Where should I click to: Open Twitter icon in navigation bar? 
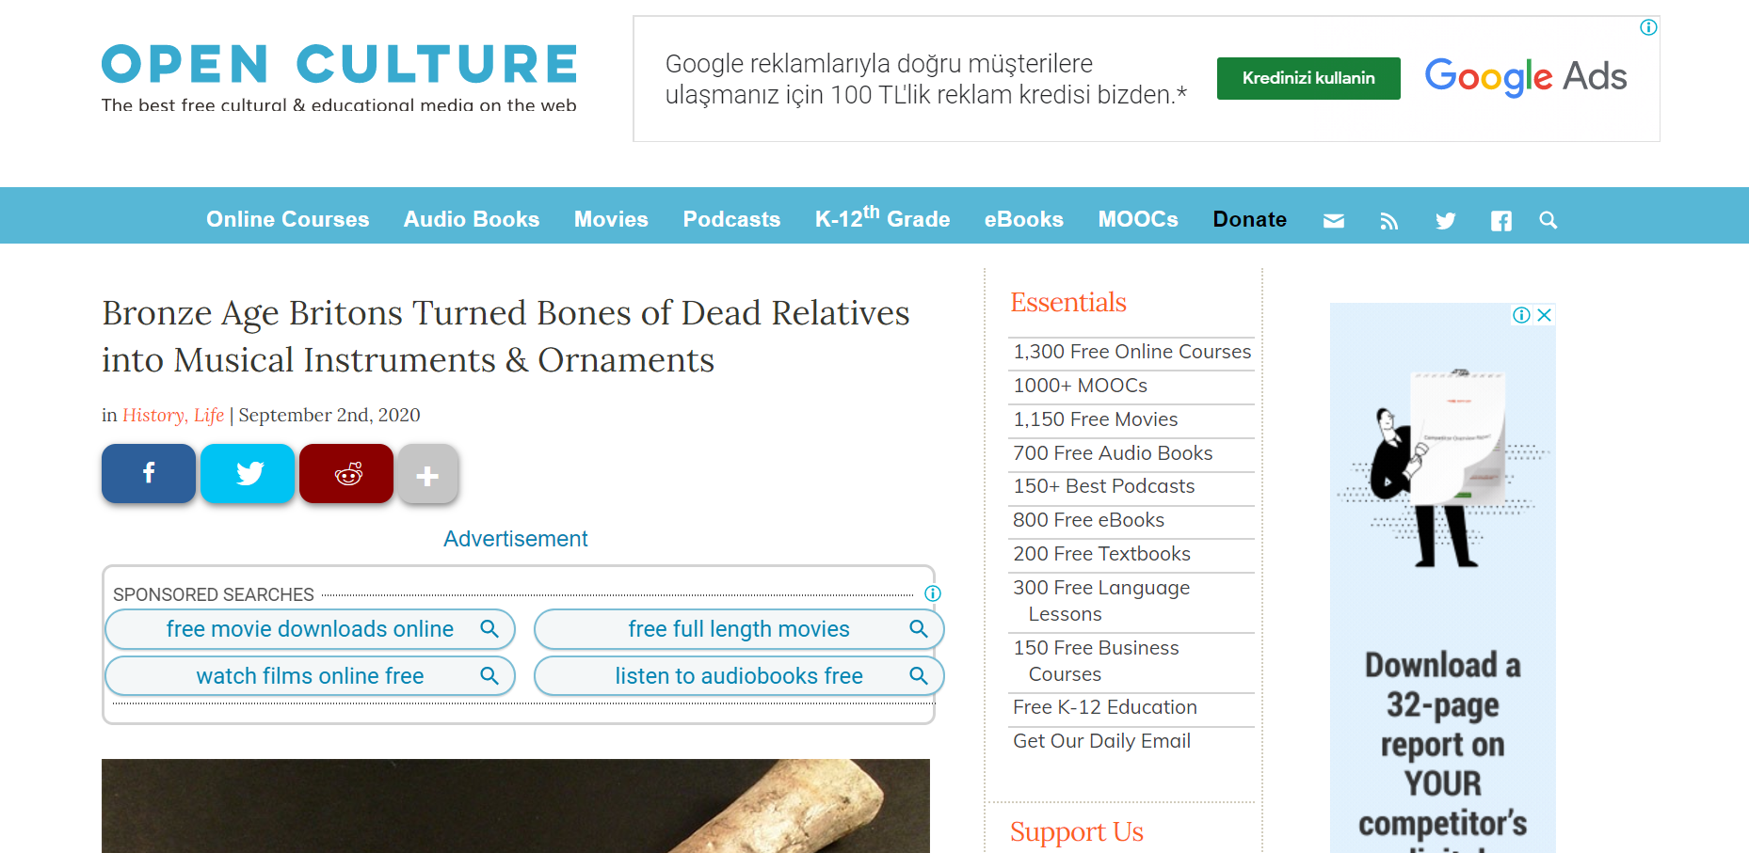tap(1445, 221)
